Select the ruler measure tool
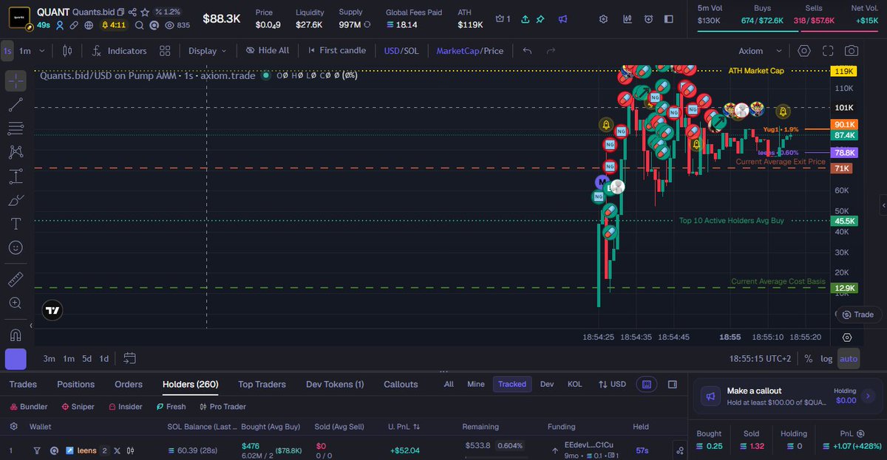Viewport: 887px width, 460px height. (x=16, y=279)
